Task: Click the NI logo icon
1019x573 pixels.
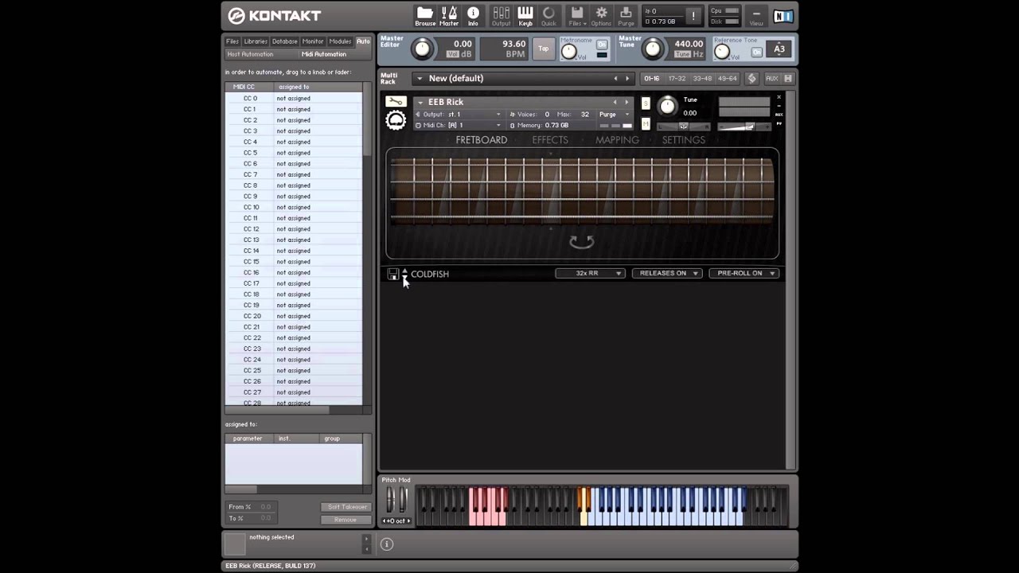Action: pos(783,16)
